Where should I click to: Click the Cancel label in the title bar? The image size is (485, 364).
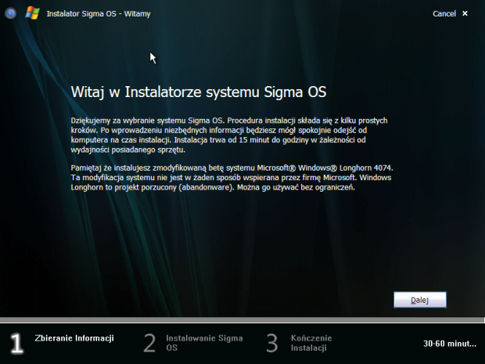point(444,13)
